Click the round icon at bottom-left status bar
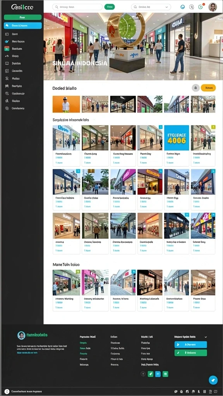 coord(7,391)
